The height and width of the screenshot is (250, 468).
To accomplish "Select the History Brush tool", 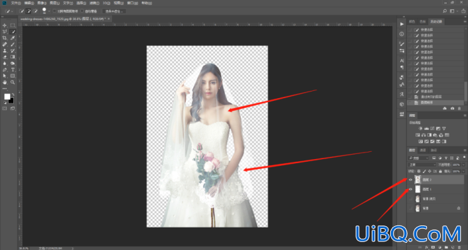I will [13, 50].
